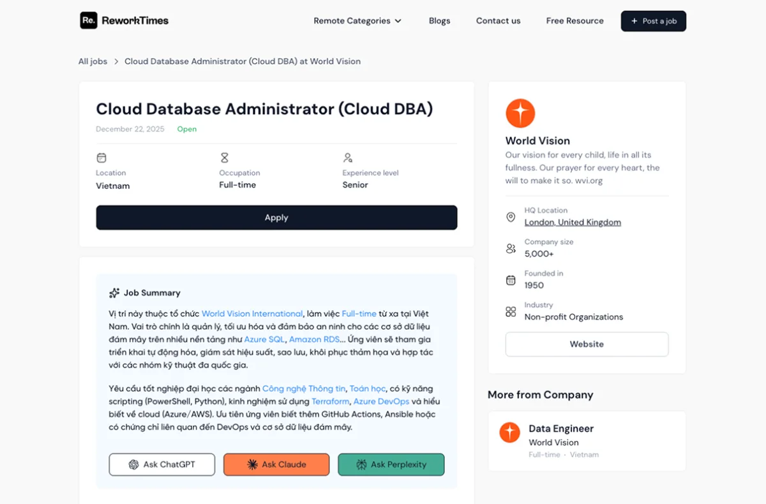Click the Ask Claude button
This screenshot has height=504, width=766.
[276, 464]
